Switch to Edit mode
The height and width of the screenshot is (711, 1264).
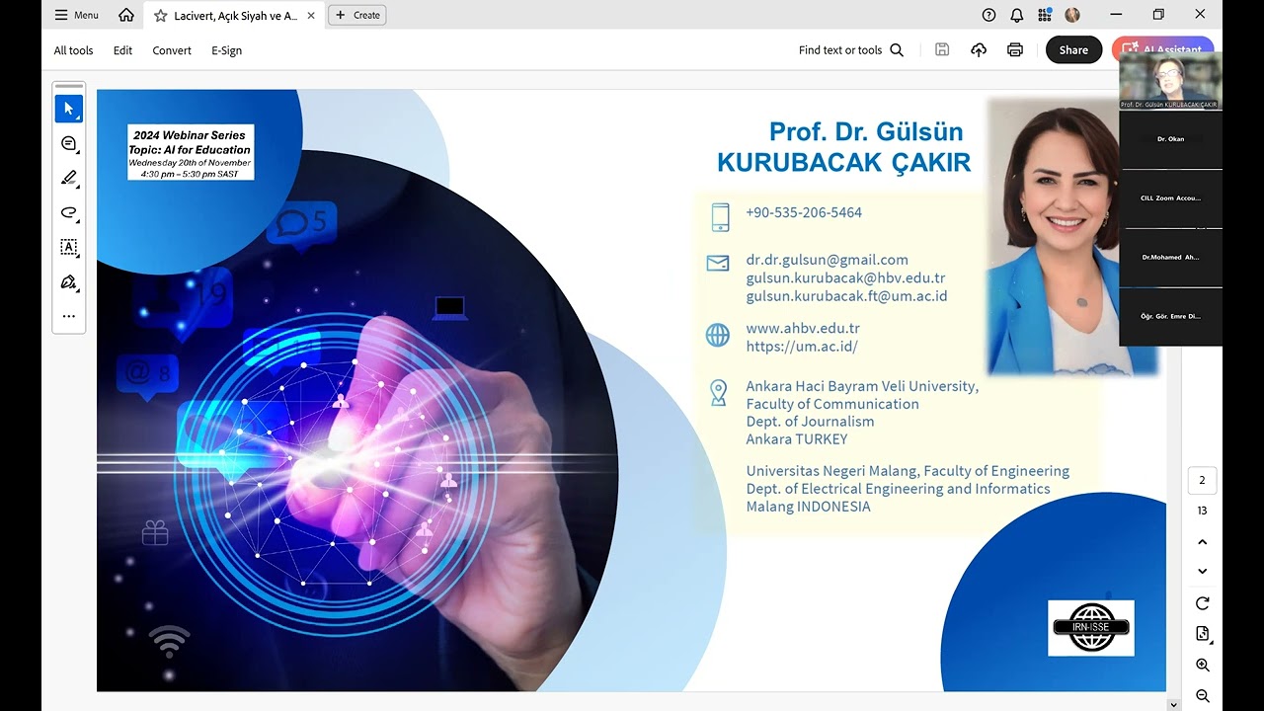coord(122,50)
